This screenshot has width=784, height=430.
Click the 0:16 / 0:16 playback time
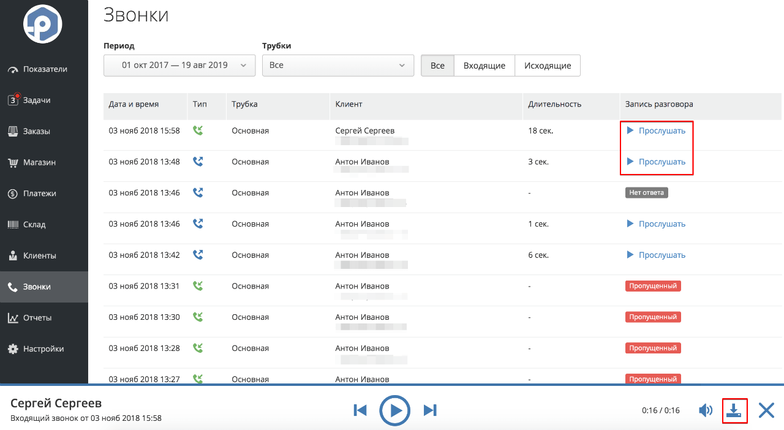pos(661,410)
